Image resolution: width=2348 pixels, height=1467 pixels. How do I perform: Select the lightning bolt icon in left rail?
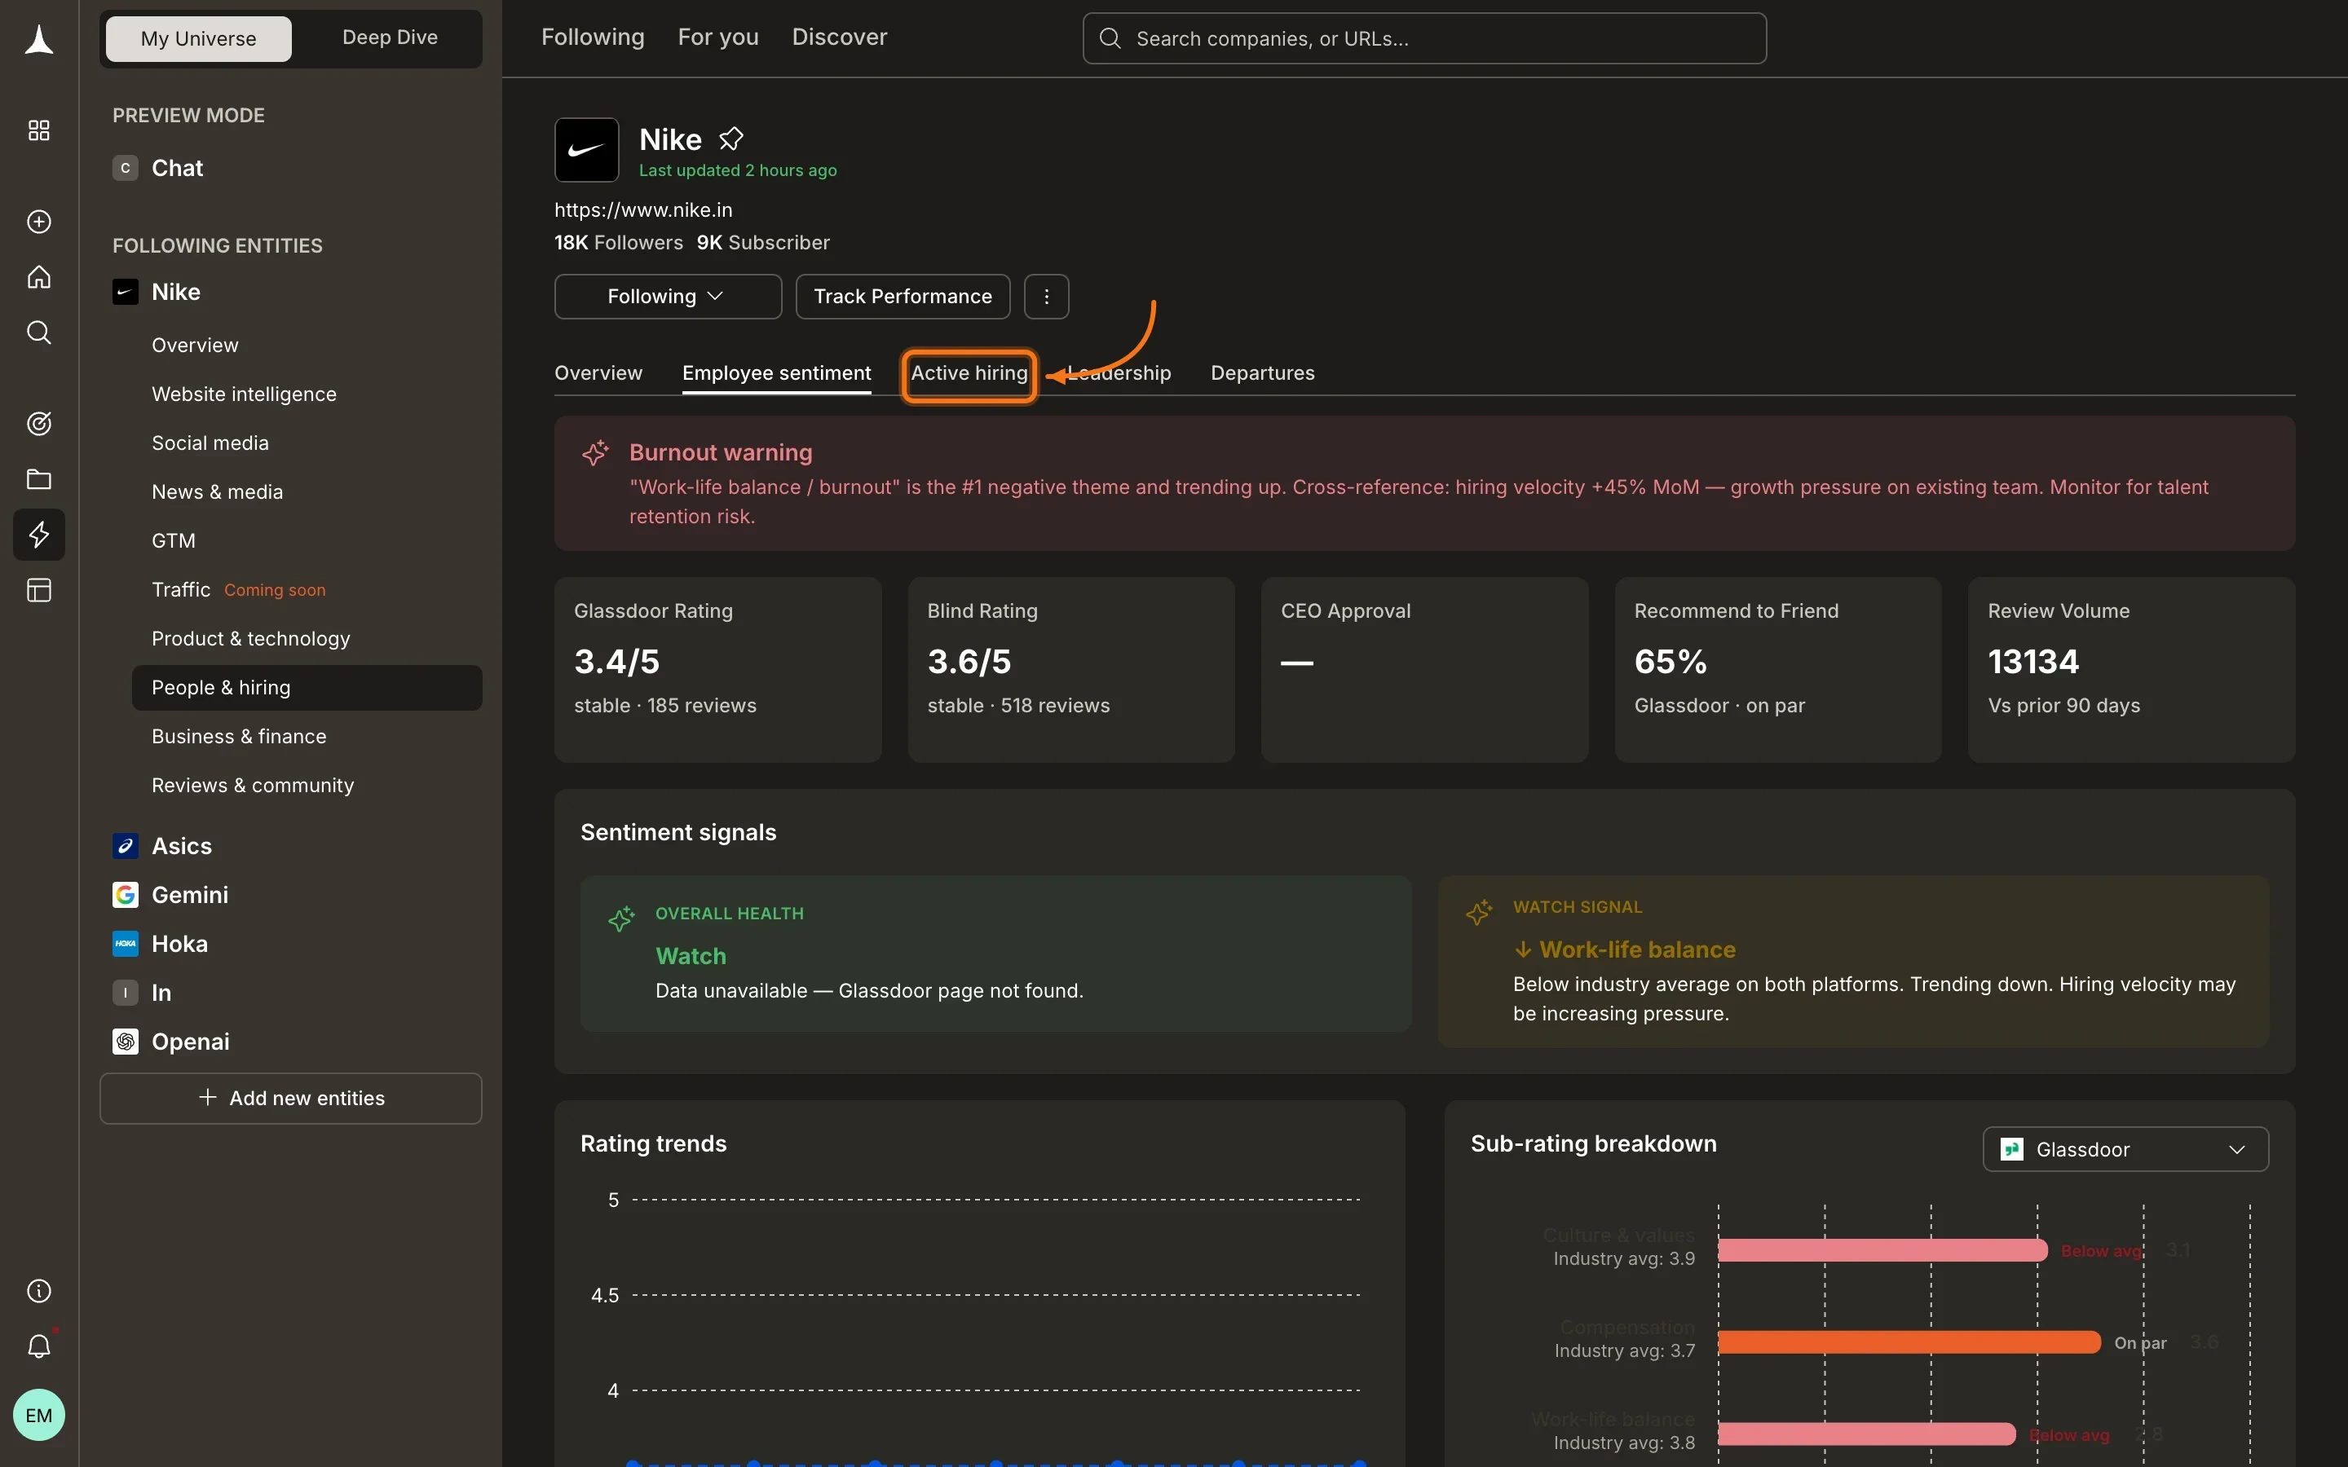39,535
